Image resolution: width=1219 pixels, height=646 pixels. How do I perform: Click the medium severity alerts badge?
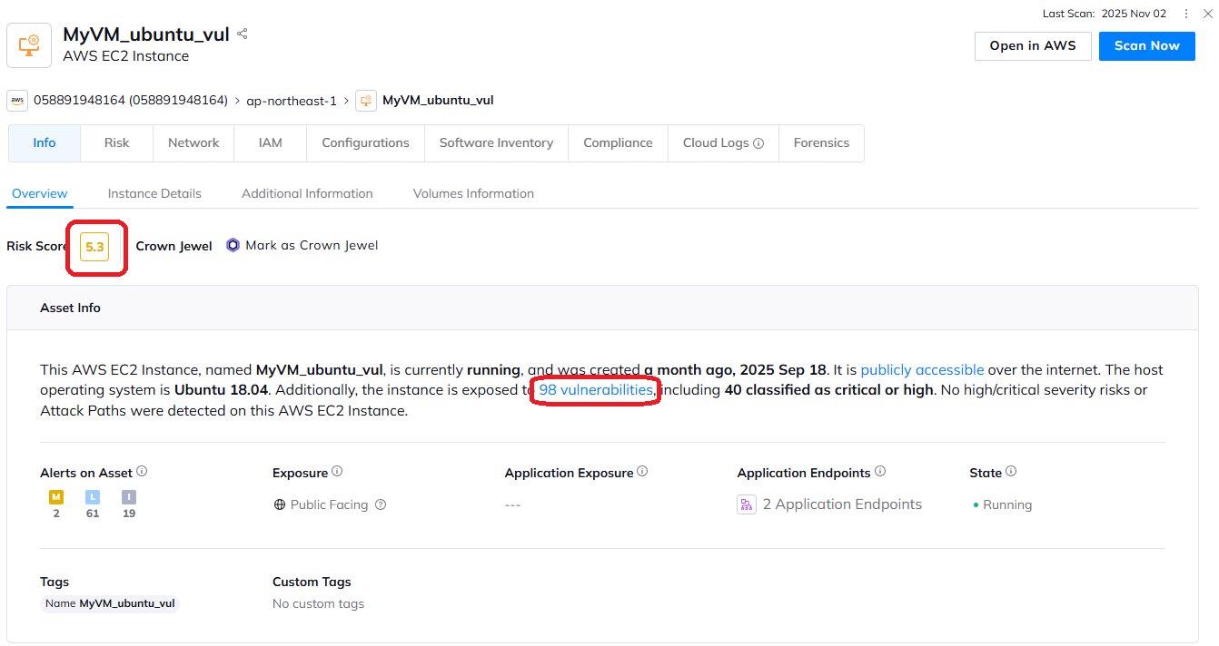point(56,497)
